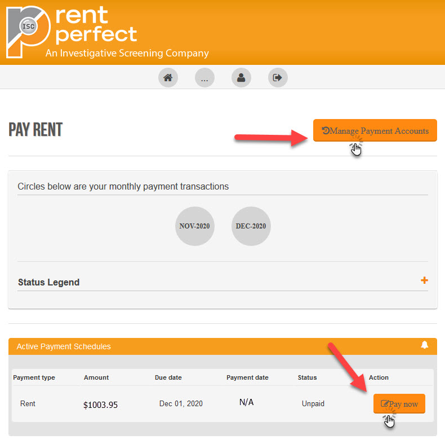Image resolution: width=445 pixels, height=444 pixels.
Task: Select the DEC-2020 payment circle
Action: pos(251,226)
